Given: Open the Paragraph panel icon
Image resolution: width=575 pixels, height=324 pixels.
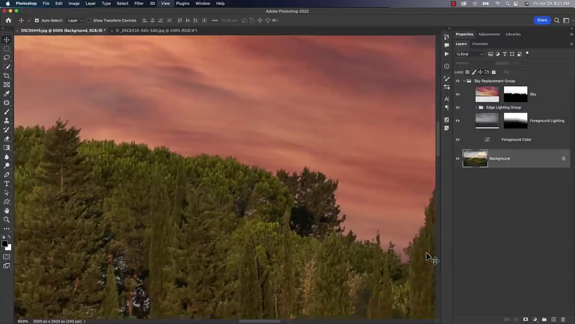Looking at the screenshot, I should point(447,108).
